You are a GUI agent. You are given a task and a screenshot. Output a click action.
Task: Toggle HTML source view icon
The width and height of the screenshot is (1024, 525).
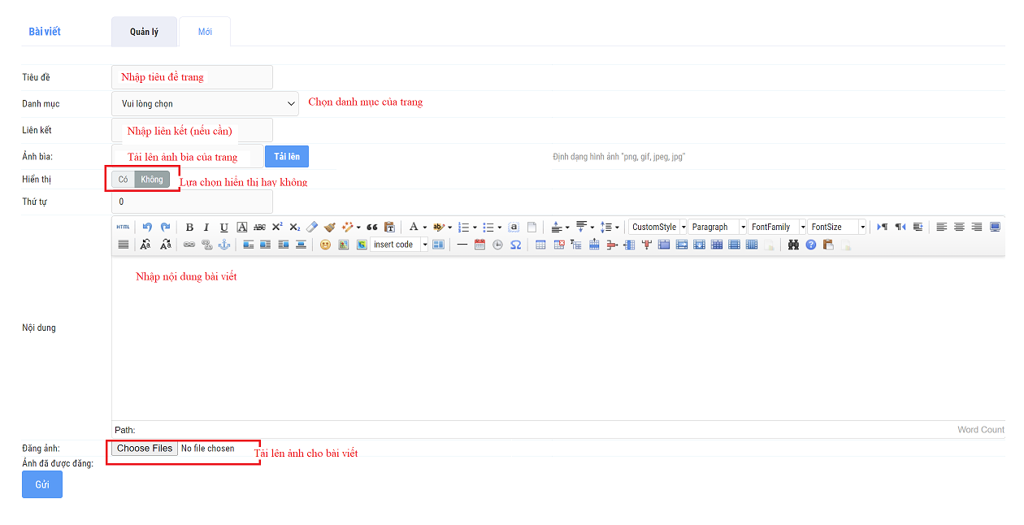123,228
